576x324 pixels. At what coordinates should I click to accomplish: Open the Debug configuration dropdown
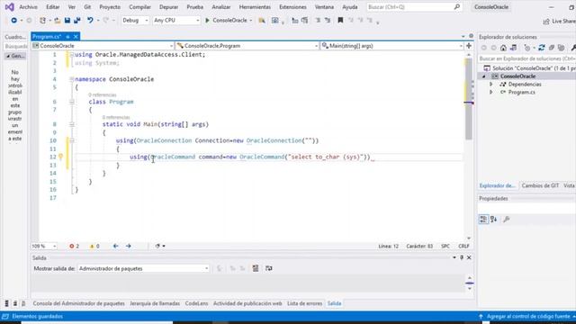[135, 21]
